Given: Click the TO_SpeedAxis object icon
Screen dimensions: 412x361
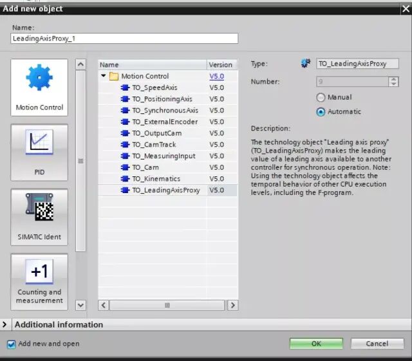Looking at the screenshot, I should pyautogui.click(x=125, y=88).
